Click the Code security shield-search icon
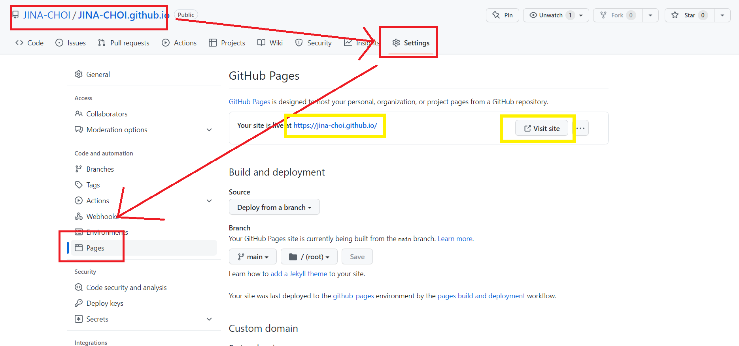739x346 pixels. [79, 287]
